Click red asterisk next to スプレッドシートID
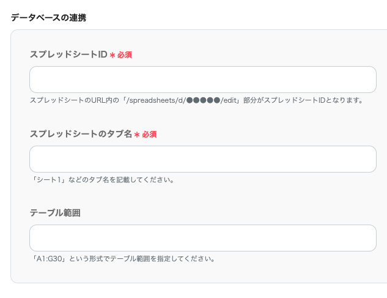Viewport: 387px width, 298px height. tap(112, 55)
